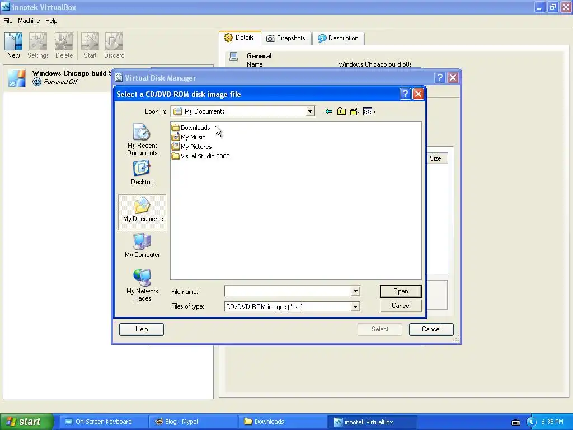Viewport: 573px width, 430px height.
Task: Click the General section icon
Action: coord(233,57)
